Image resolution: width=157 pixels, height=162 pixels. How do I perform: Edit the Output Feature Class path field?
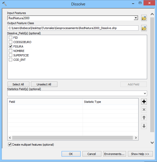pyautogui.click(x=73, y=28)
